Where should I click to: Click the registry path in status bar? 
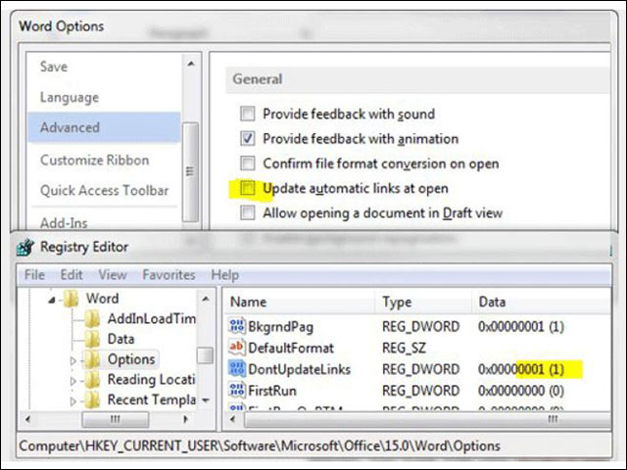tap(260, 446)
